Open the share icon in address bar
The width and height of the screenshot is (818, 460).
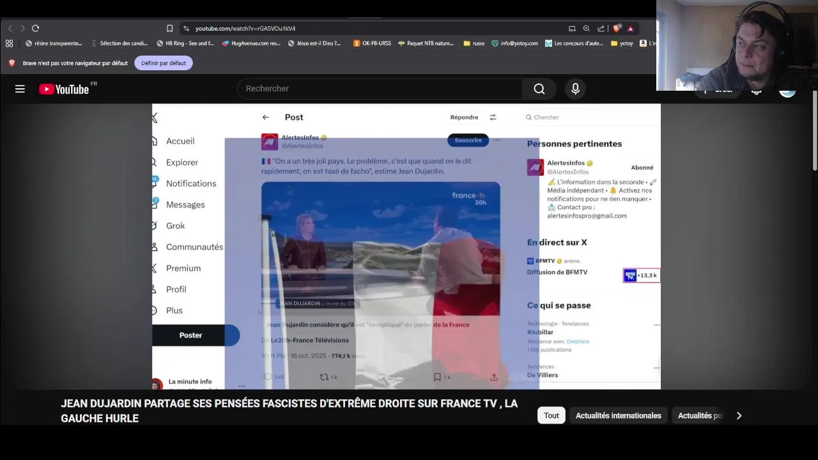click(x=601, y=28)
